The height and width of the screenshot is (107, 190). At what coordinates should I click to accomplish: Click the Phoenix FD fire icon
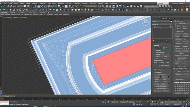pos(182,10)
